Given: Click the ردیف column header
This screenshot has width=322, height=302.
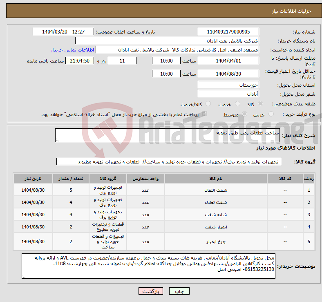Looking at the screenshot, I should [309, 179].
